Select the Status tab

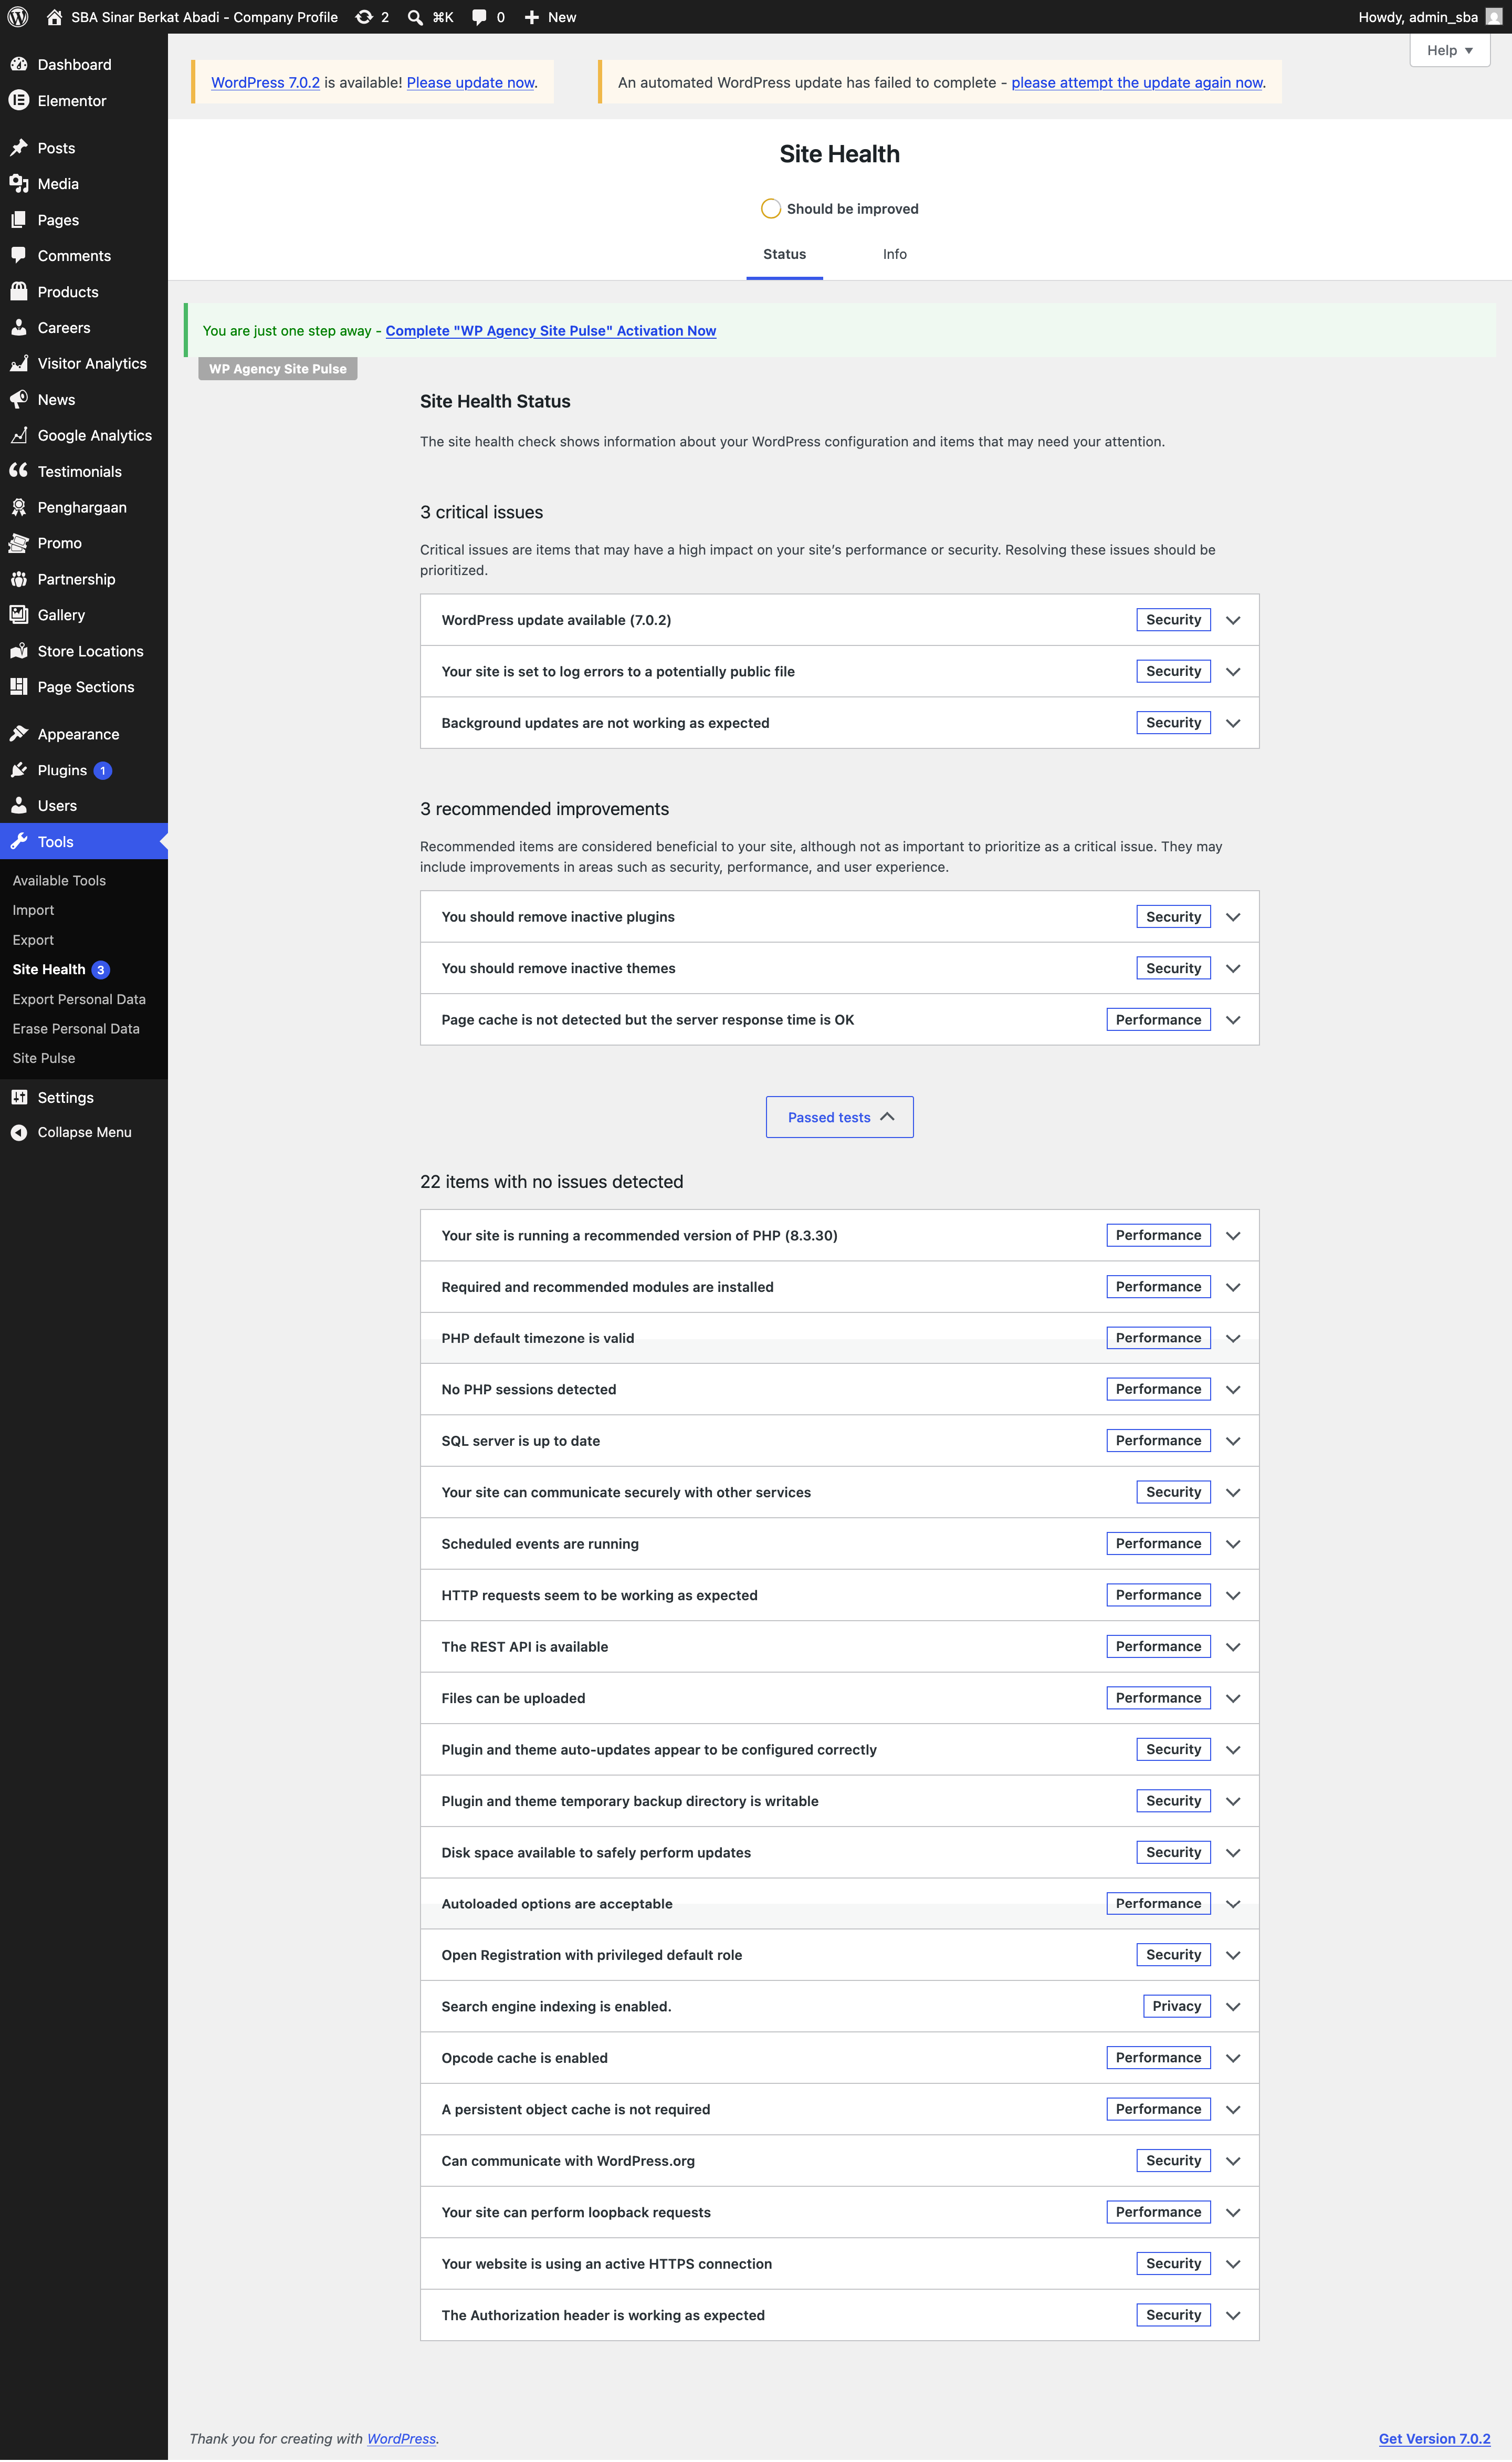[x=784, y=254]
